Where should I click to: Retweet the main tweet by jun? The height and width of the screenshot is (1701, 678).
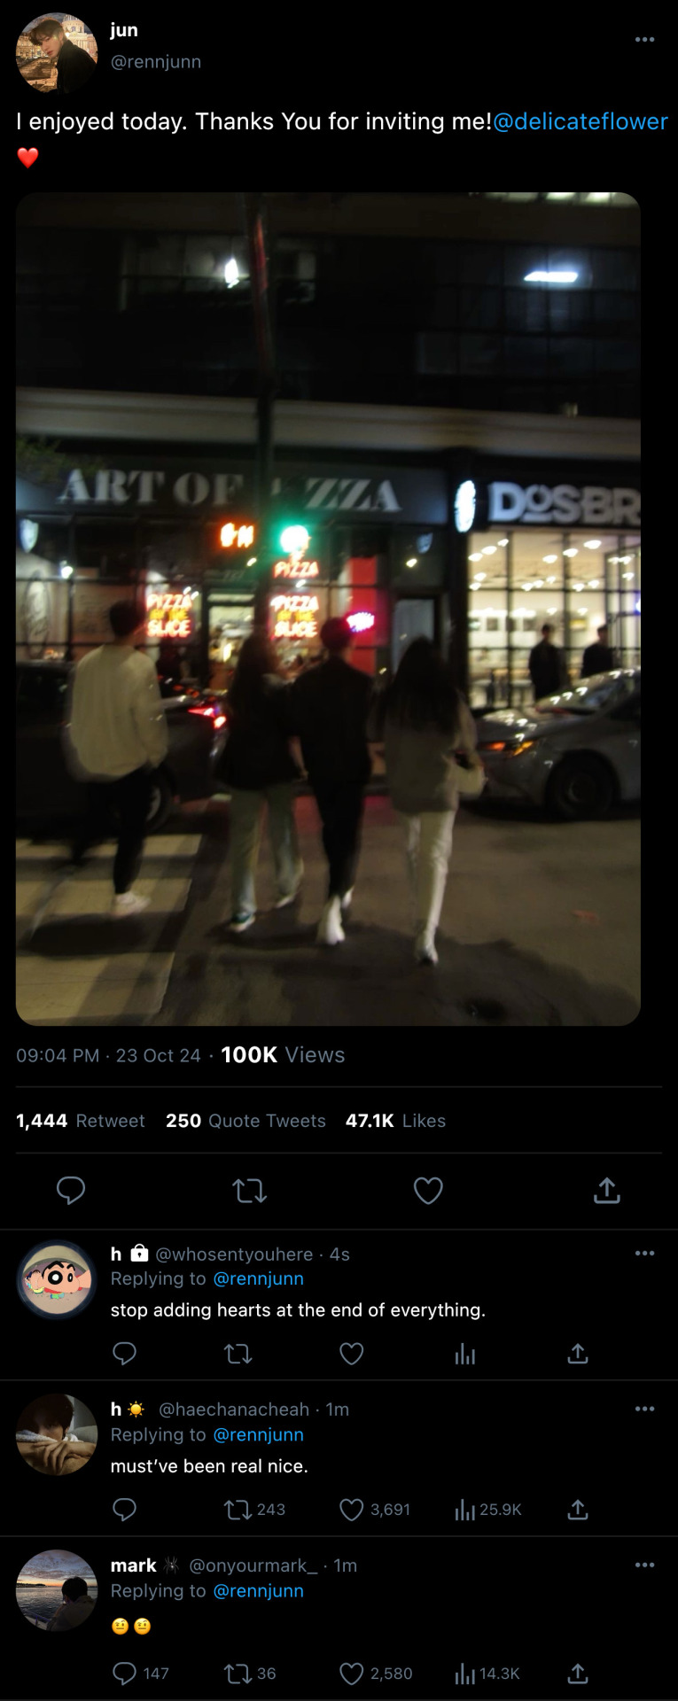point(250,1191)
